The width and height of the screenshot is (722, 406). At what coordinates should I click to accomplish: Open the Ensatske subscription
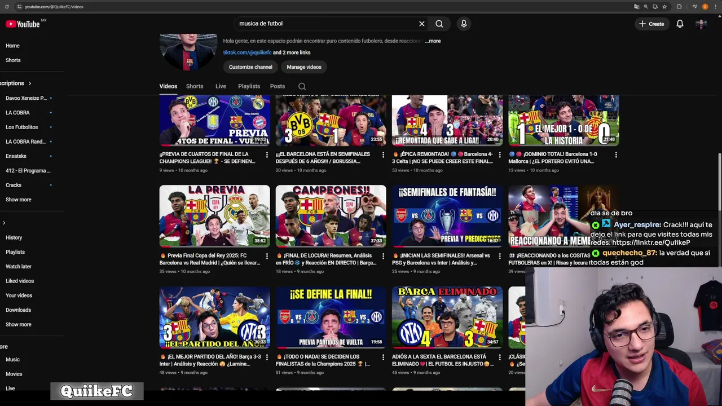tap(16, 156)
